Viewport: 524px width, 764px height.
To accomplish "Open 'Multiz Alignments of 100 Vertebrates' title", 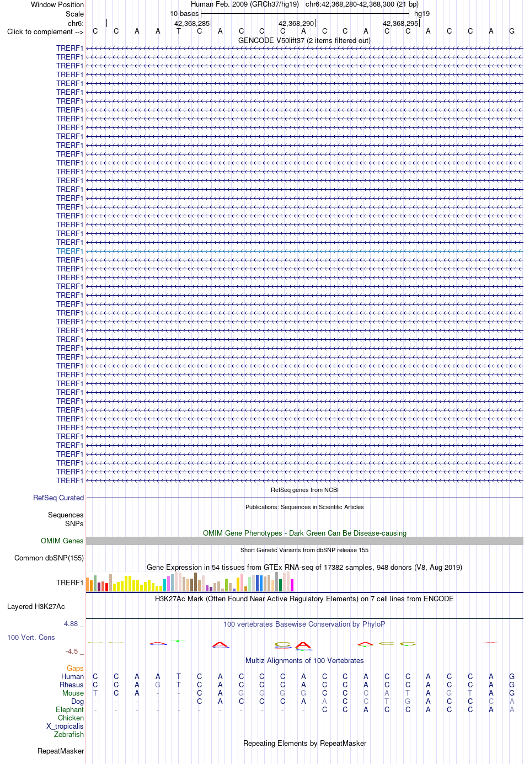I will pos(304,660).
